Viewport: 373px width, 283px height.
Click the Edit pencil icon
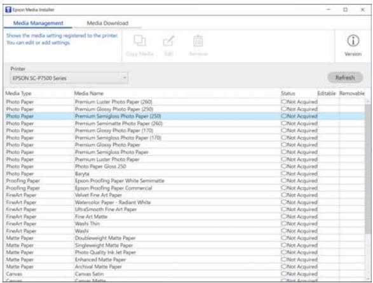(x=168, y=41)
